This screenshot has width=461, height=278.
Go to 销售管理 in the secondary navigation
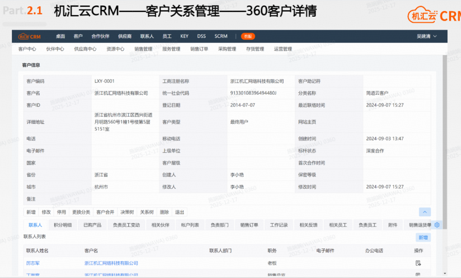143,49
